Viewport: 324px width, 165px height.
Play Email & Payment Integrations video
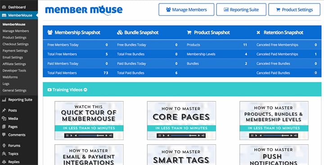click(x=89, y=155)
